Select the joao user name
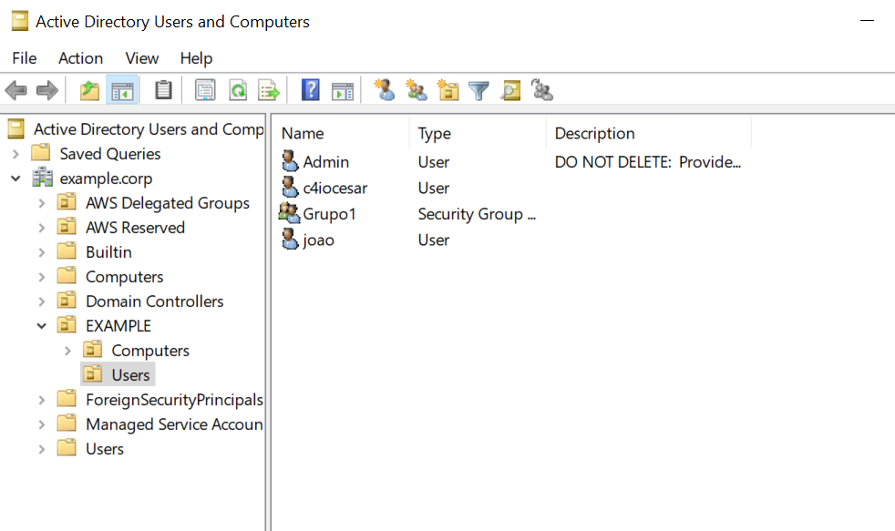 318,240
